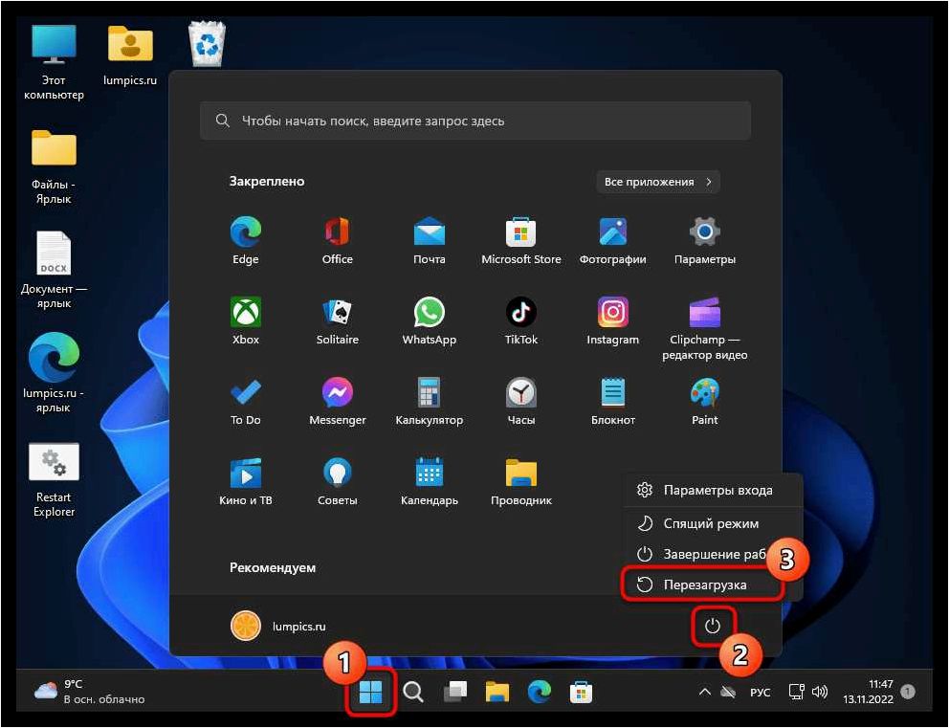The width and height of the screenshot is (949, 728).
Task: Open the Messenger app
Action: click(x=337, y=401)
